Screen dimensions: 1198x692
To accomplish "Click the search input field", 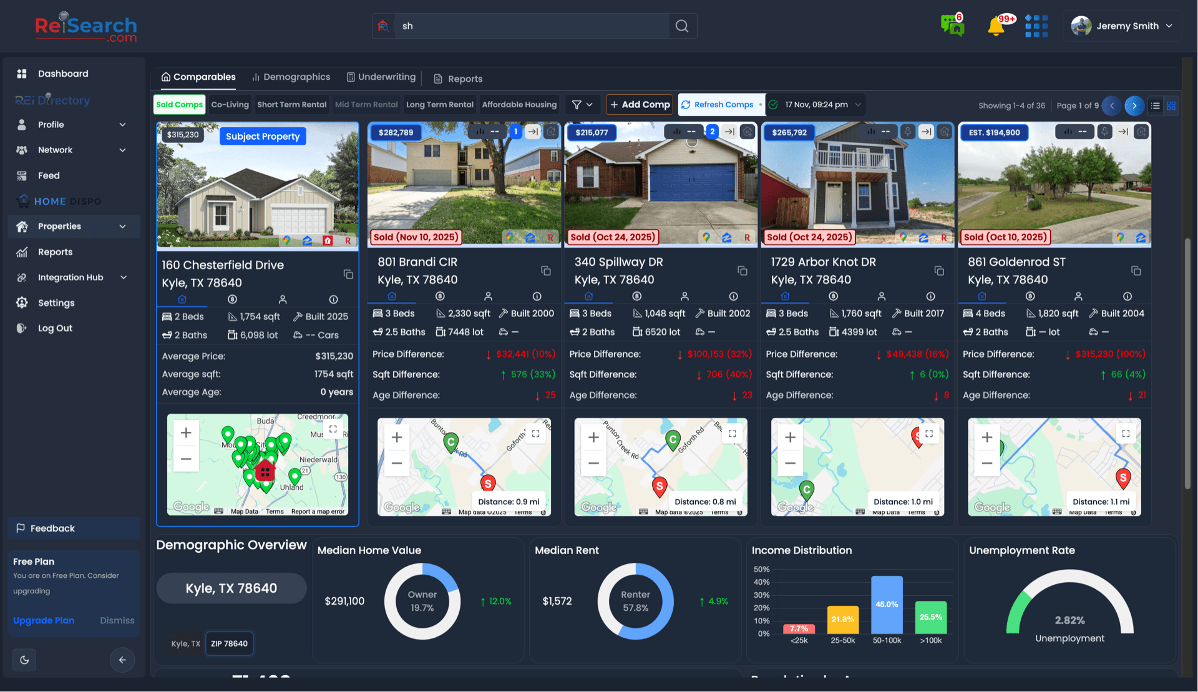I will [532, 26].
